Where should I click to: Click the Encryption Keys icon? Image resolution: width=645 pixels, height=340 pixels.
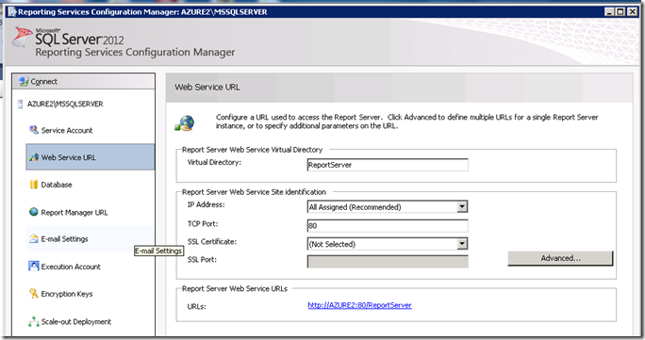tap(33, 293)
